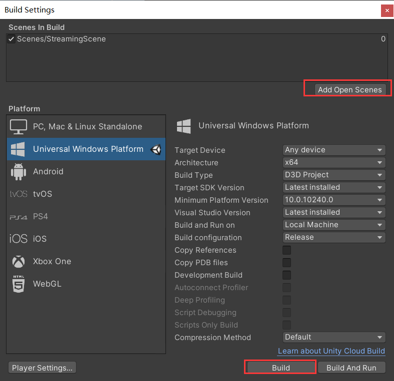Select the PC, Mac & Linux Standalone monitor icon
This screenshot has height=381, width=394.
coord(18,127)
